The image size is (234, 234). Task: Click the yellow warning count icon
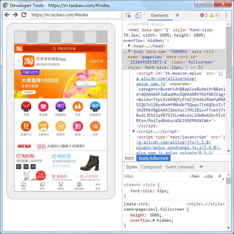tap(211, 15)
